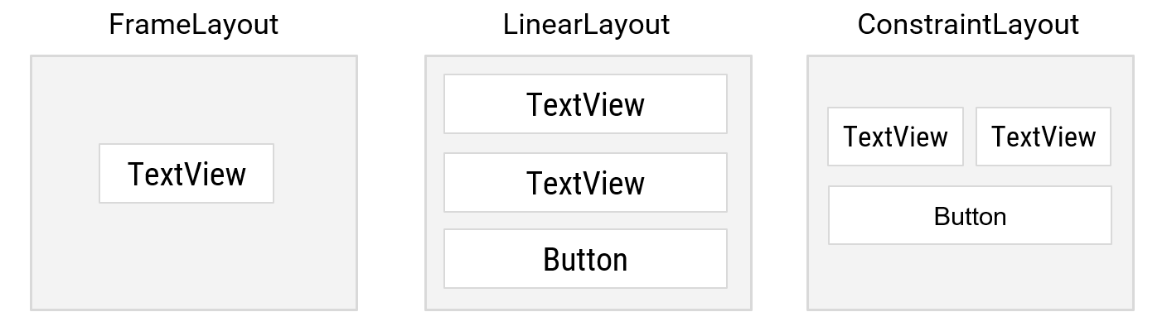
Task: Select the right TextView in ConstraintLayout
Action: coord(1044,137)
